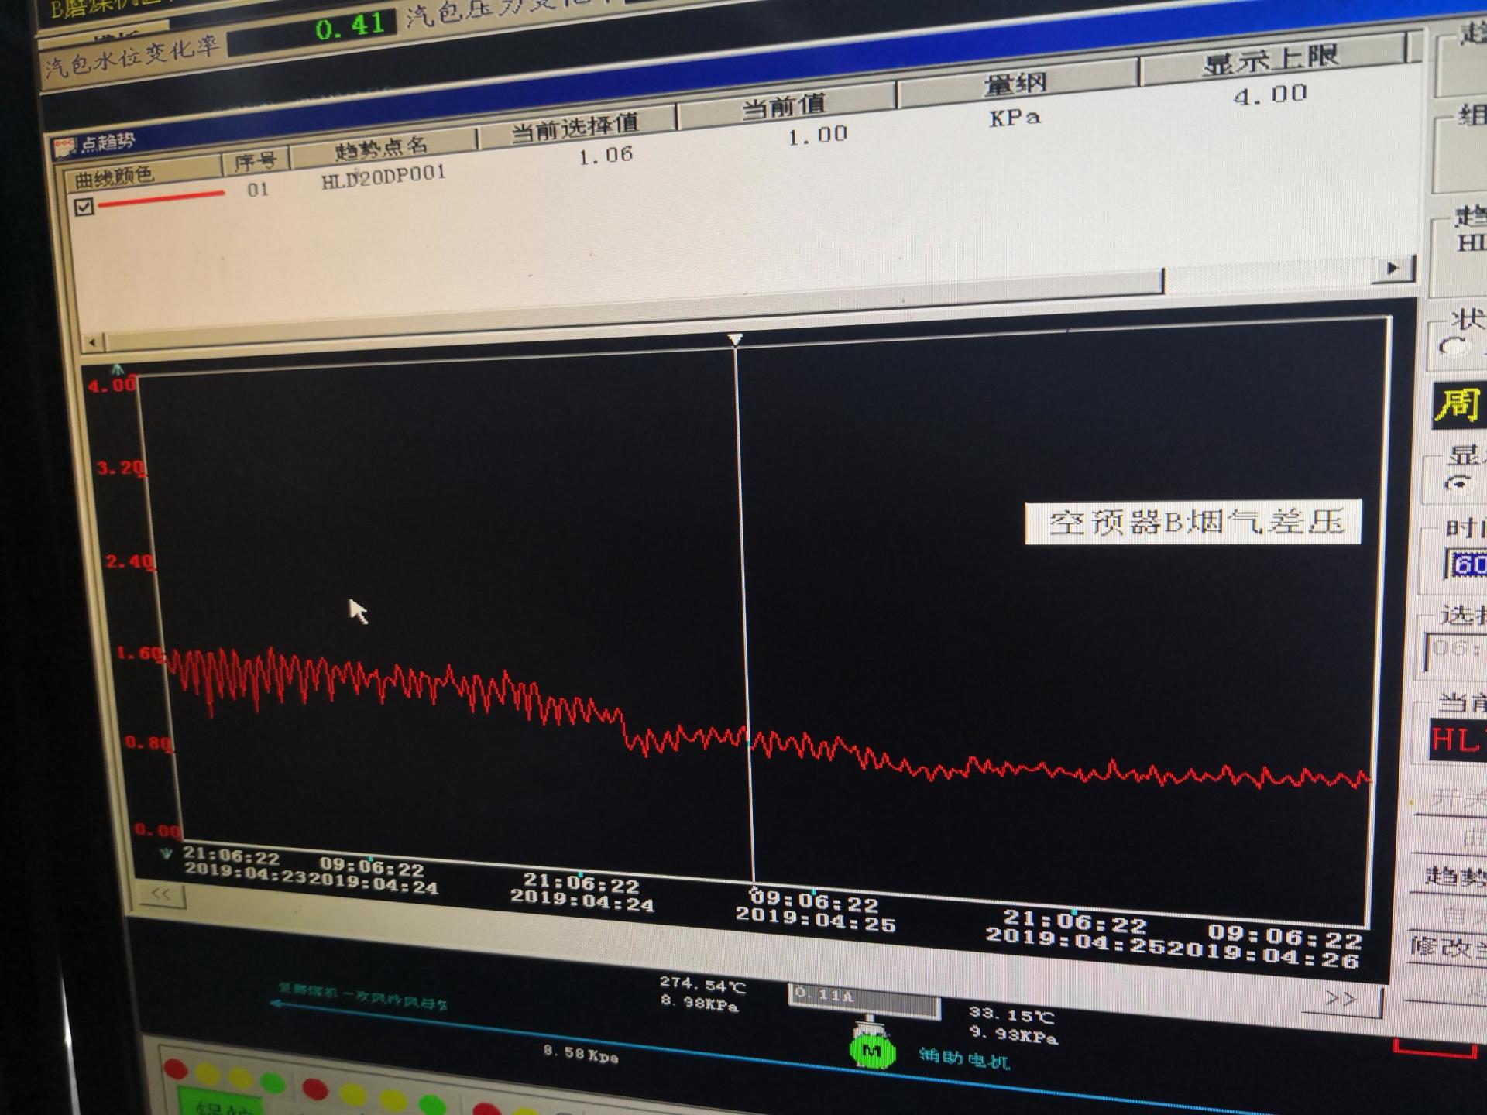Click the left scroll arrow above the chart

[93, 342]
